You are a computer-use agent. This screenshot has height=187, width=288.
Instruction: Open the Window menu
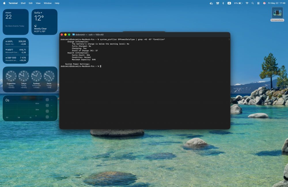[48, 3]
